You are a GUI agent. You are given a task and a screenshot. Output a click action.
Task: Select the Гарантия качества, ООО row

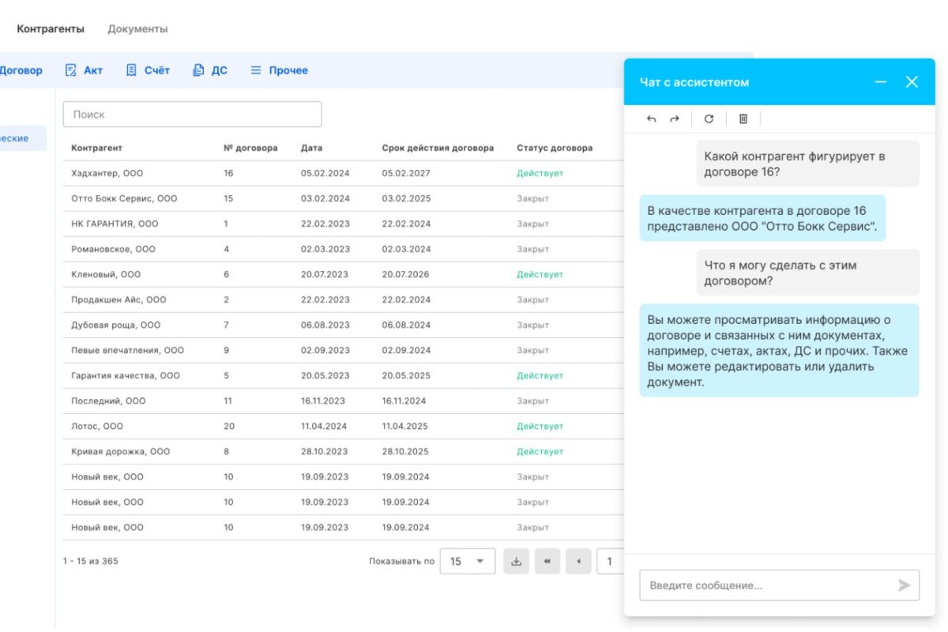click(344, 375)
